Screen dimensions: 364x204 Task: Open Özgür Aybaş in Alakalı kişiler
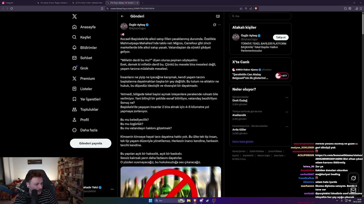pyautogui.click(x=249, y=36)
